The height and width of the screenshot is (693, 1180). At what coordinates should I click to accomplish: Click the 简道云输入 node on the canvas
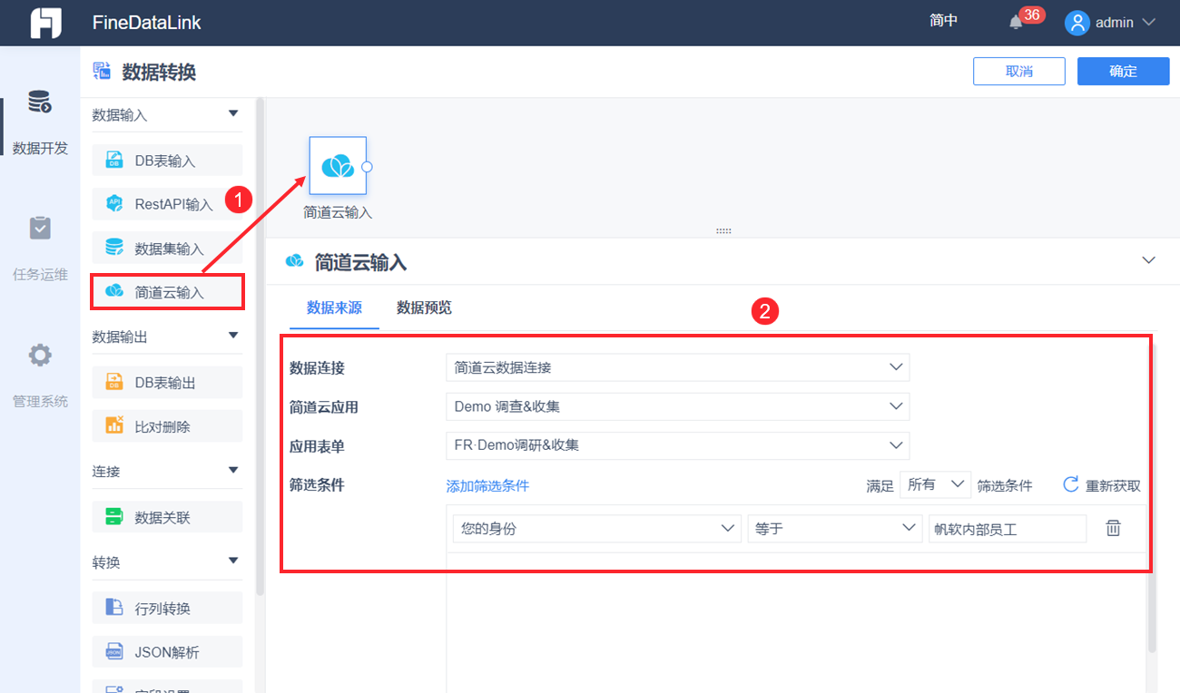(x=338, y=166)
